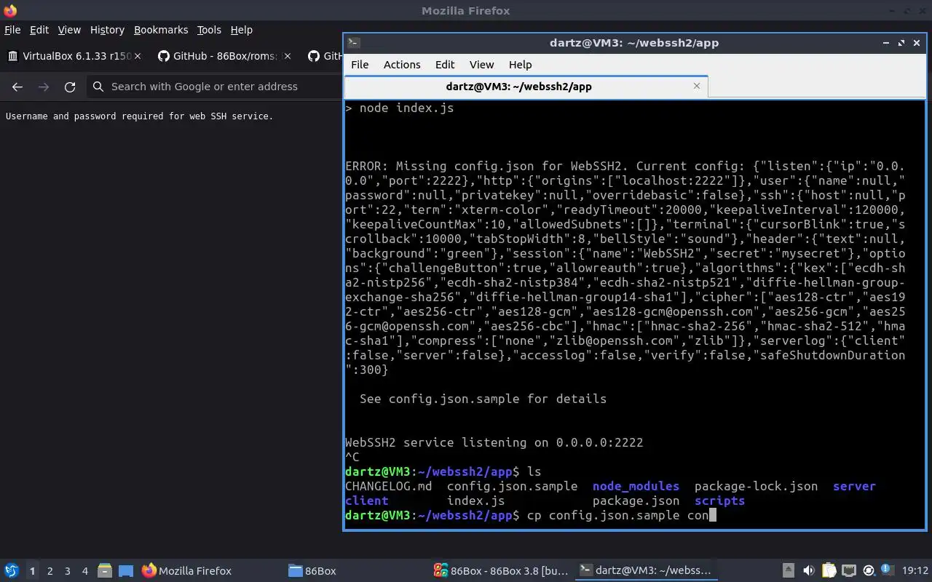Open the clipboard manager tray icon

pos(829,571)
